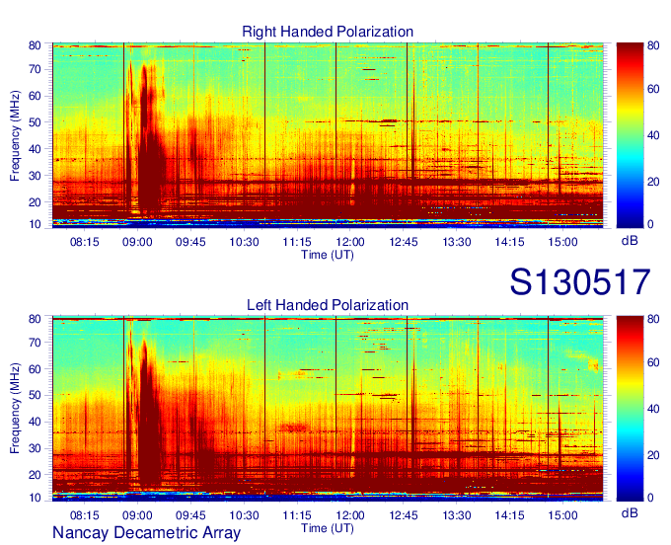The width and height of the screenshot is (671, 545).
Task: Click the 80 MHz tick on the Left Handed frequency axis
Action: click(x=35, y=319)
